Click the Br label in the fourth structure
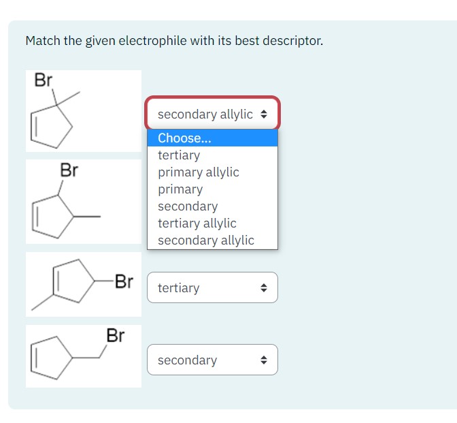This screenshot has height=423, width=457. (116, 335)
